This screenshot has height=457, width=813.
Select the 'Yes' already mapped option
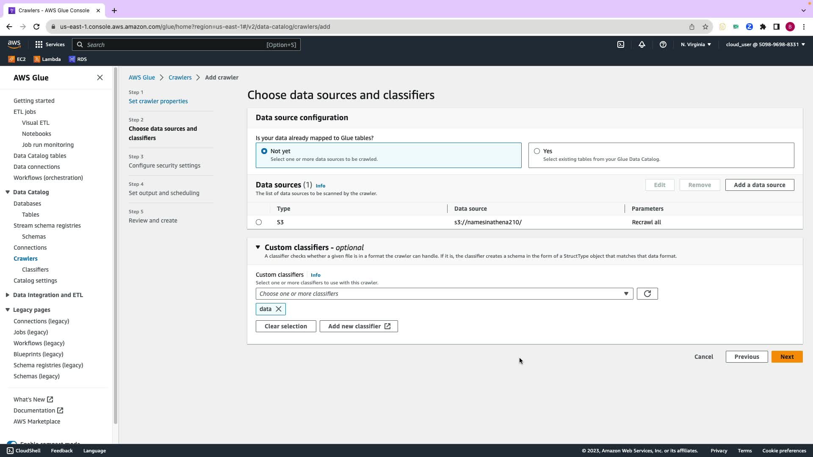(537, 151)
